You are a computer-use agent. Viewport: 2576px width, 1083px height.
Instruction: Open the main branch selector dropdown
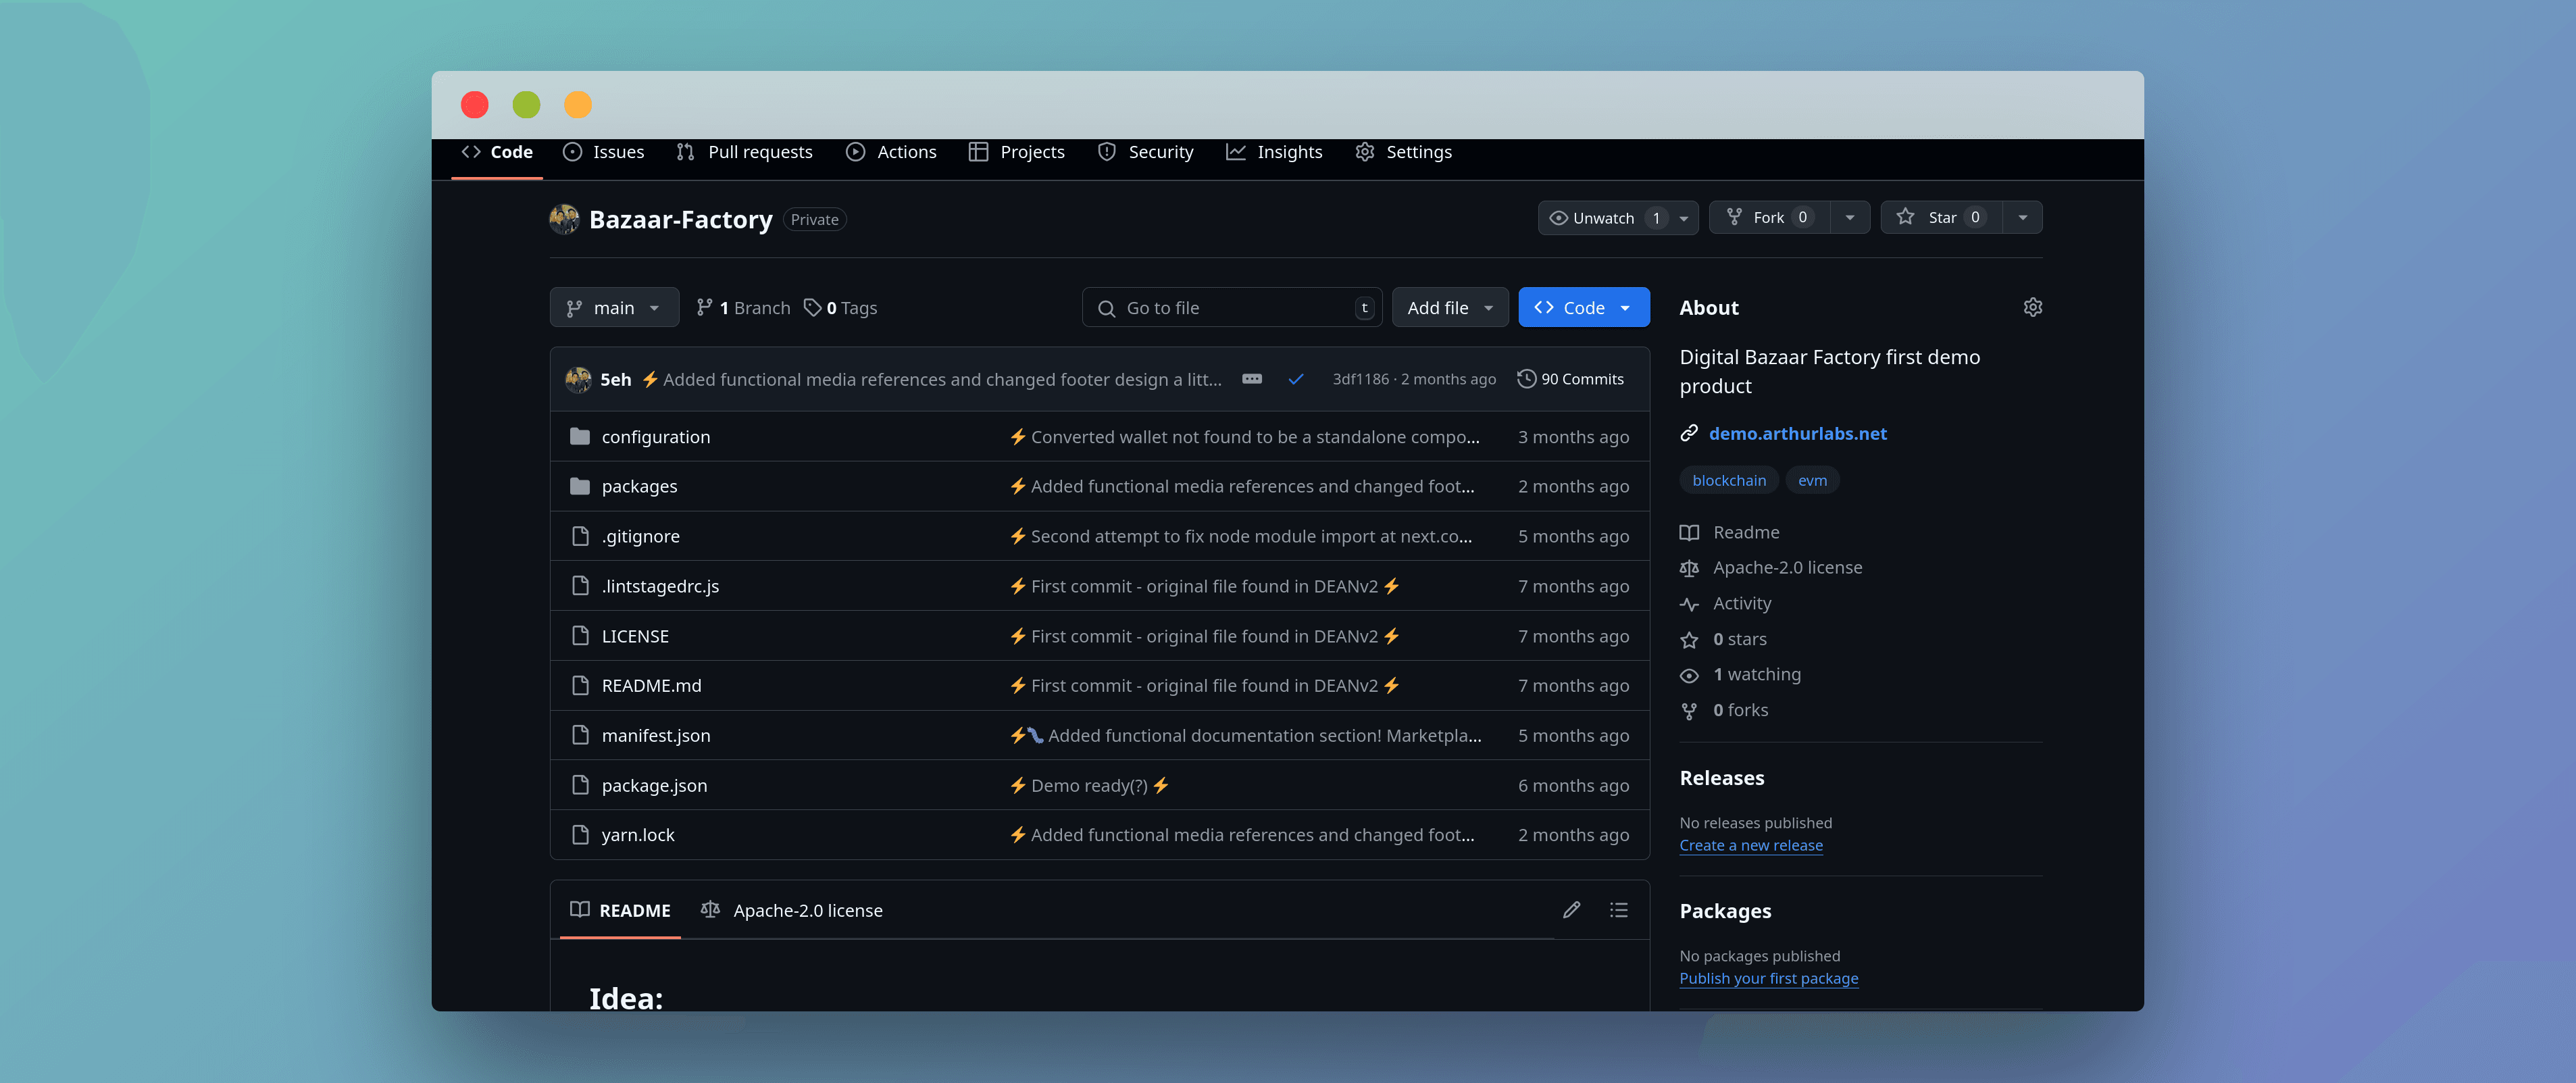point(614,308)
